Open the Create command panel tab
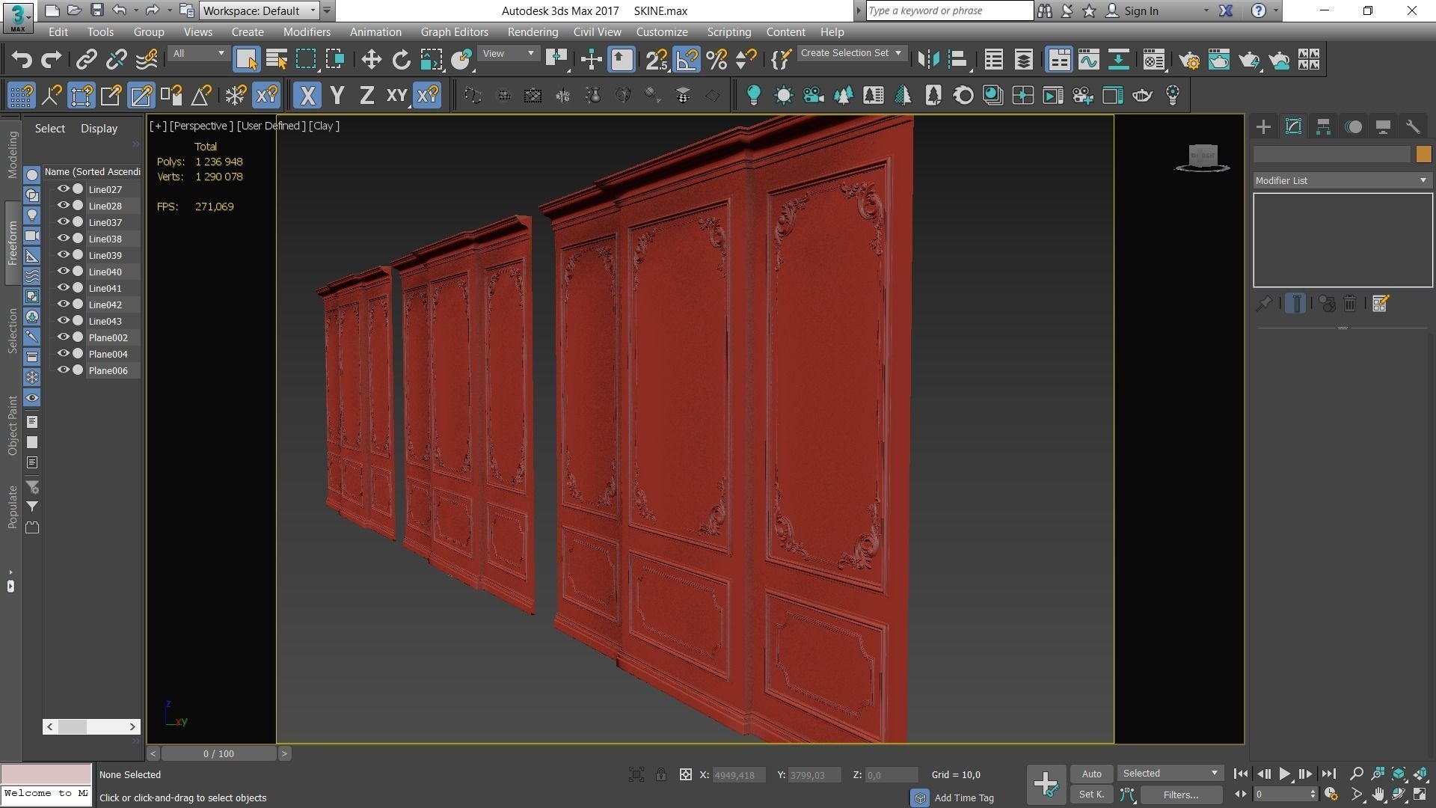Image resolution: width=1436 pixels, height=808 pixels. coord(1263,127)
